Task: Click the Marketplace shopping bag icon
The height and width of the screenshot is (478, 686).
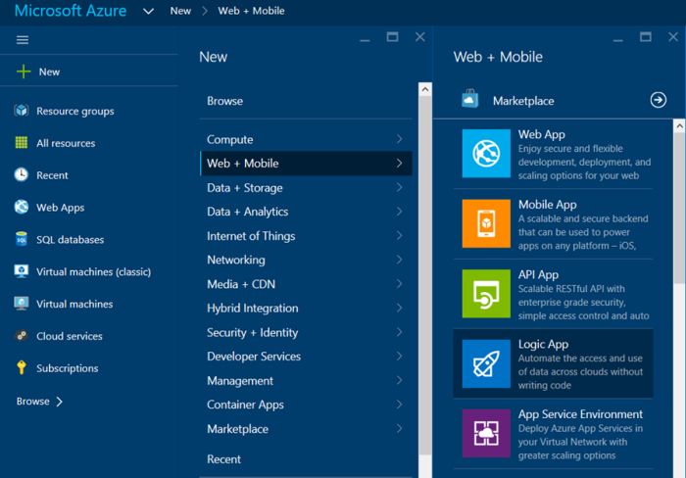Action: [x=469, y=99]
